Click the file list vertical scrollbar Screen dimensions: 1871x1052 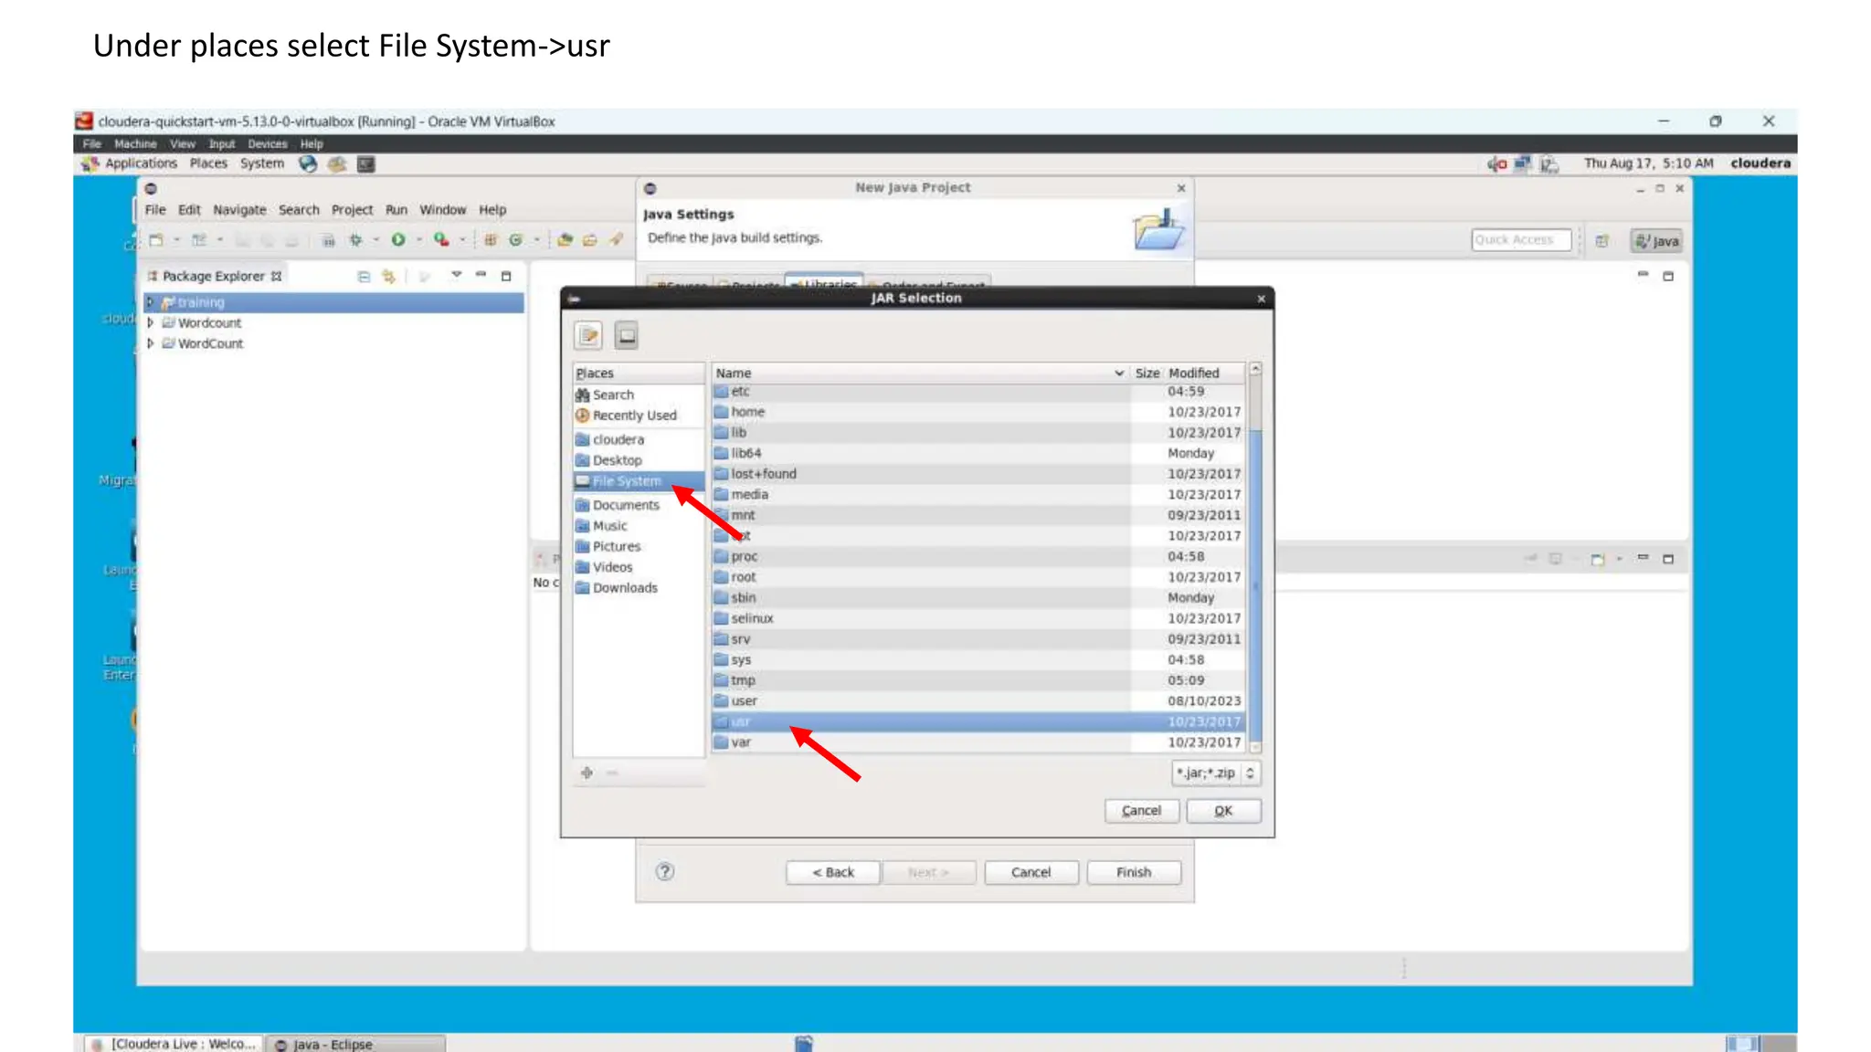click(x=1255, y=584)
